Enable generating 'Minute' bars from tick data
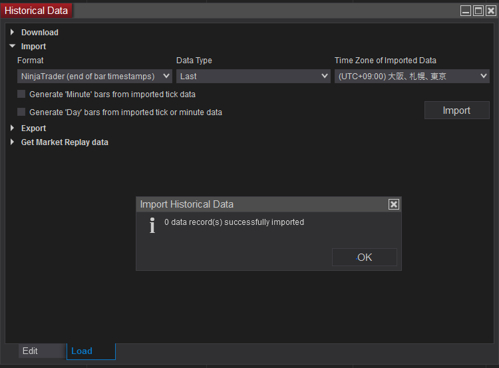 click(21, 94)
